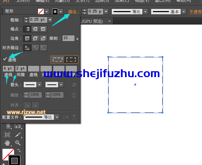Select the Zoom magnifier tool
Viewport: 202px width, 165px height.
(18, 143)
